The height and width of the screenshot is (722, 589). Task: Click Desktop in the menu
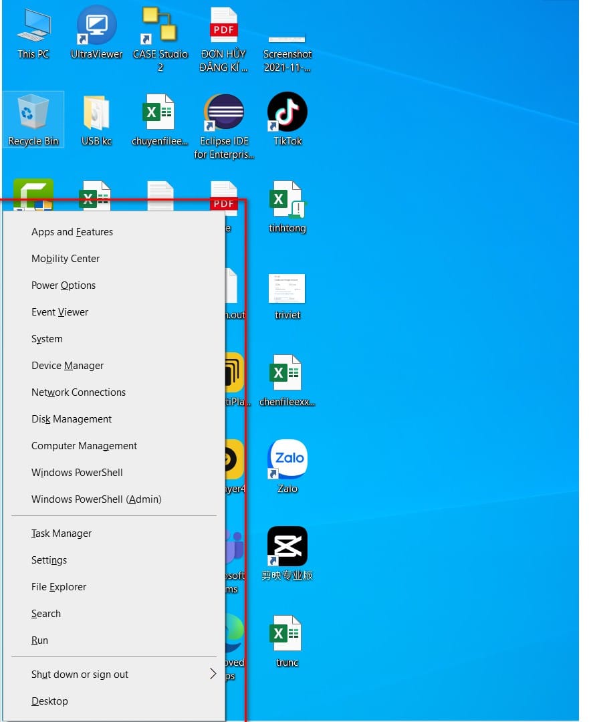pyautogui.click(x=114, y=701)
